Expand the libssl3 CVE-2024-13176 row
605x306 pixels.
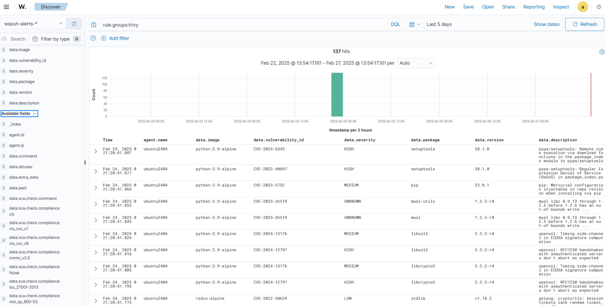pyautogui.click(x=96, y=236)
